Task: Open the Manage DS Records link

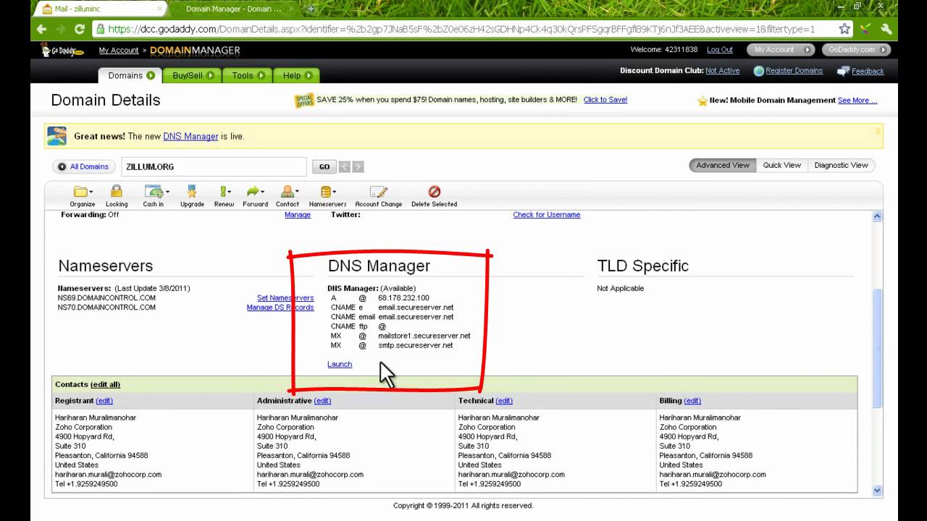Action: tap(280, 308)
